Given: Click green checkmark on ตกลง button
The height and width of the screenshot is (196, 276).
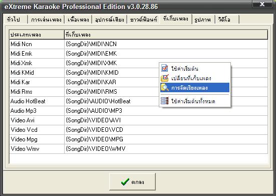Looking at the screenshot, I should (125, 182).
